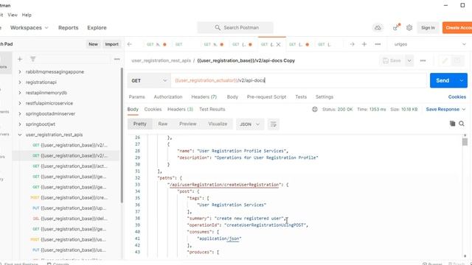Screen dimensions: 472x265
Task: Click the edit pencil icon
Action: (x=445, y=60)
